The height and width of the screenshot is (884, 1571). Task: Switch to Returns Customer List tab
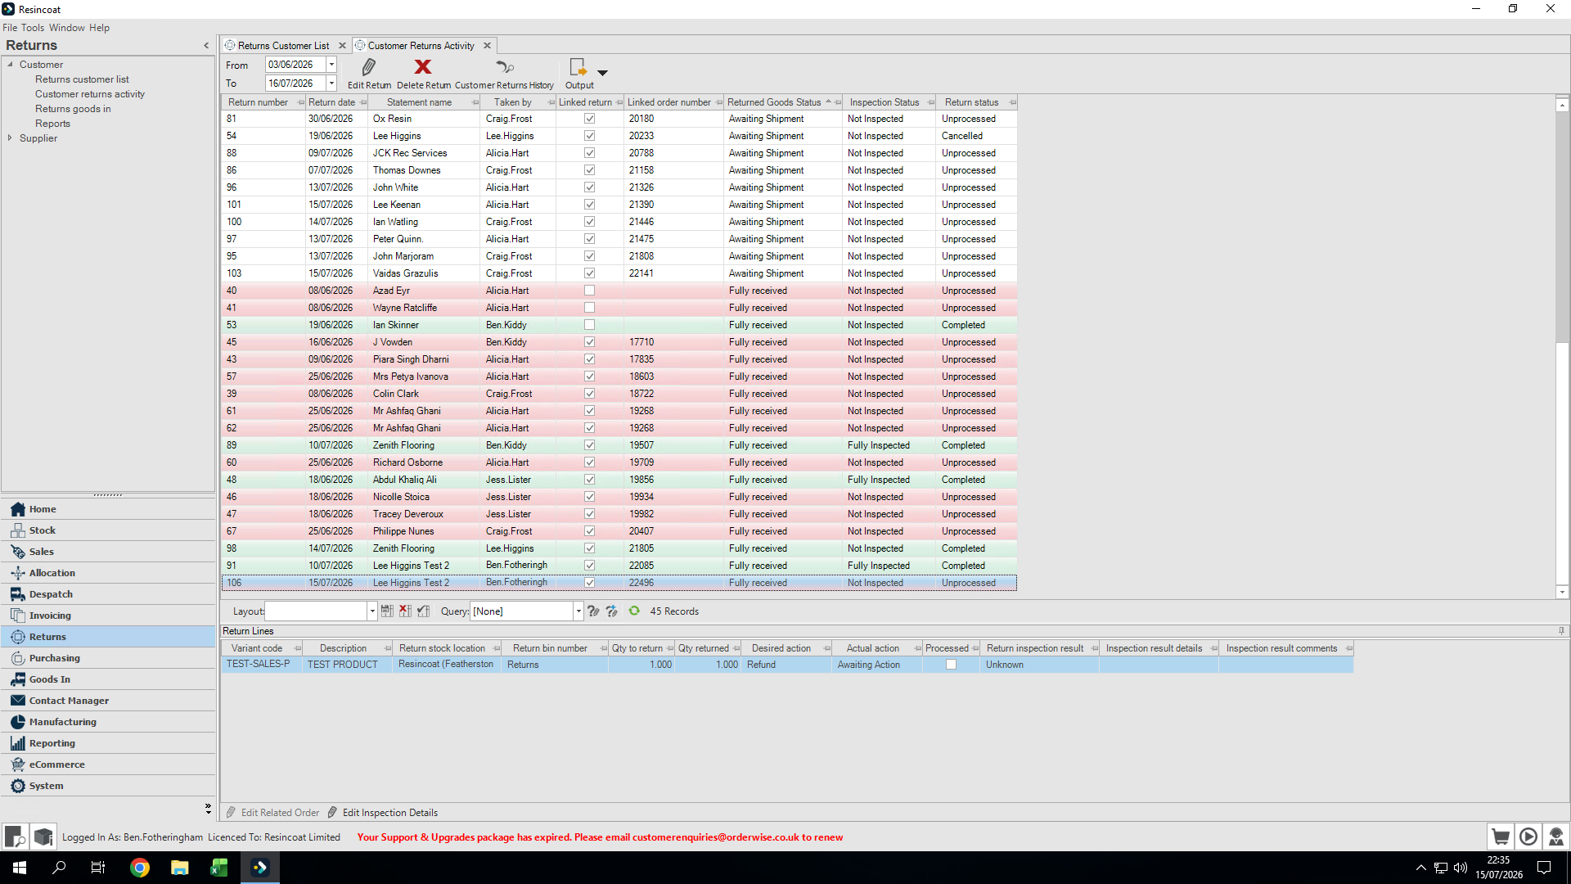[283, 46]
